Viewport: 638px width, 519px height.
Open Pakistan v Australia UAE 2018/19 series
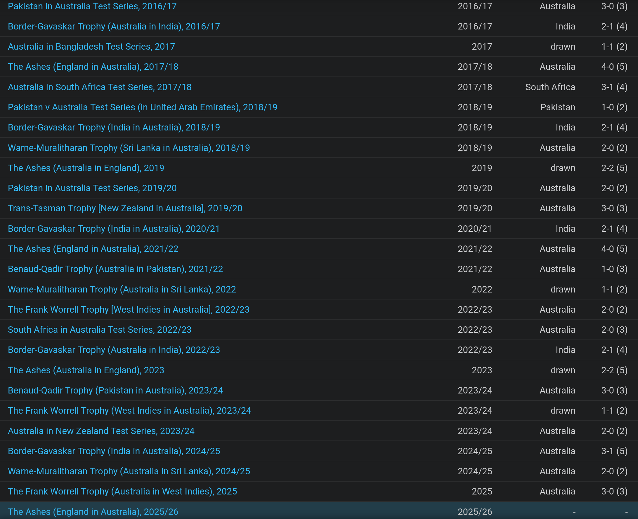click(x=142, y=107)
